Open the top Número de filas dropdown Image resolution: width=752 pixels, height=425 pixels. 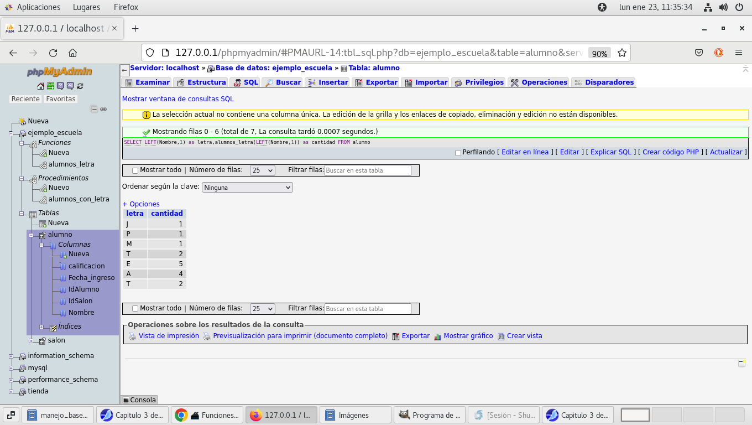262,170
